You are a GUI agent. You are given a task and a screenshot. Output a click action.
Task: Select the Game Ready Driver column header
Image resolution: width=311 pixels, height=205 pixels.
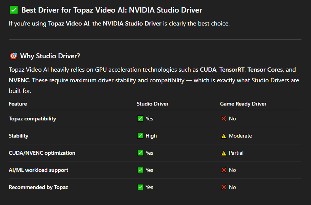click(243, 104)
